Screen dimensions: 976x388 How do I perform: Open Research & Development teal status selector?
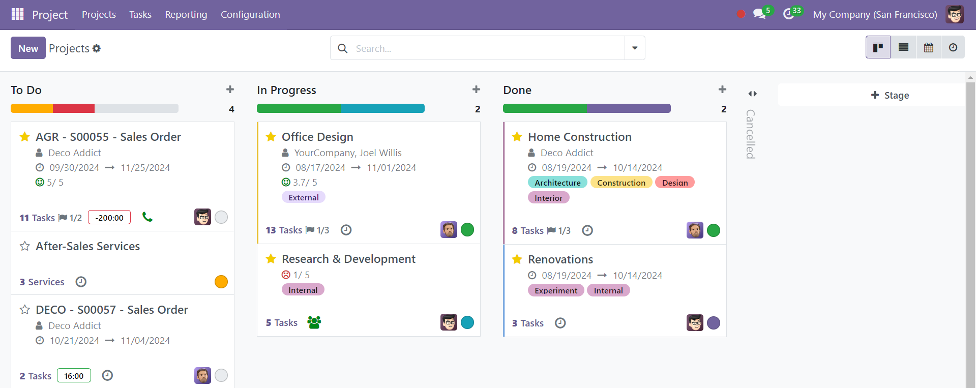(467, 322)
